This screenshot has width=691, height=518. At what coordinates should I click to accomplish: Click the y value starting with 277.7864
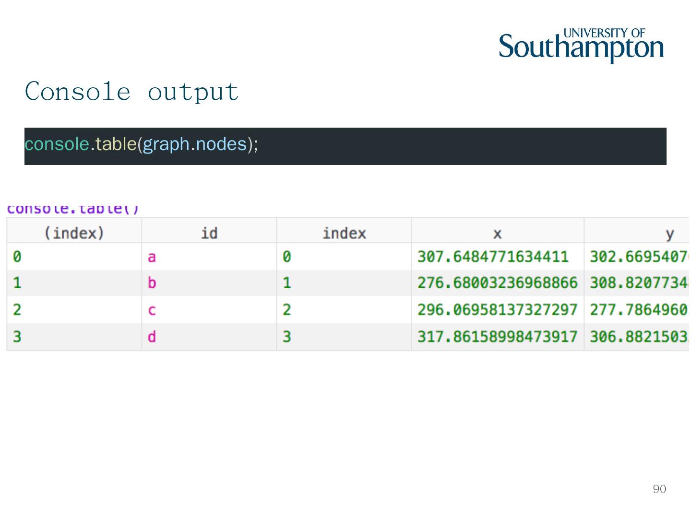point(639,310)
